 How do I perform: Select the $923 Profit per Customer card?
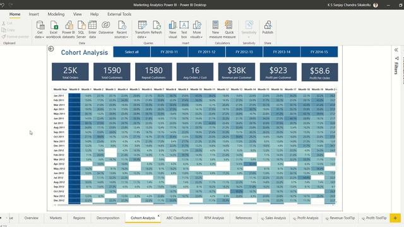click(x=278, y=72)
